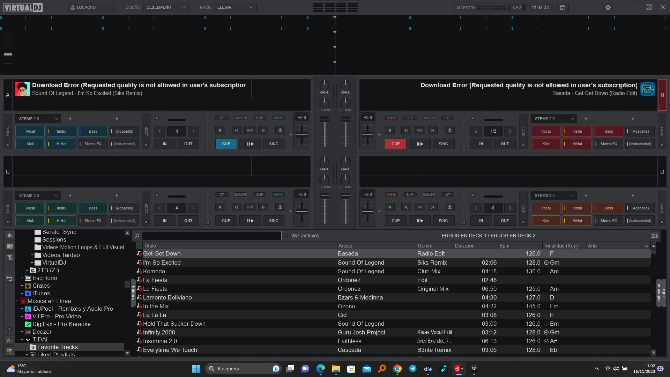Expand the Deezer folder
The image size is (670, 377).
point(22,332)
